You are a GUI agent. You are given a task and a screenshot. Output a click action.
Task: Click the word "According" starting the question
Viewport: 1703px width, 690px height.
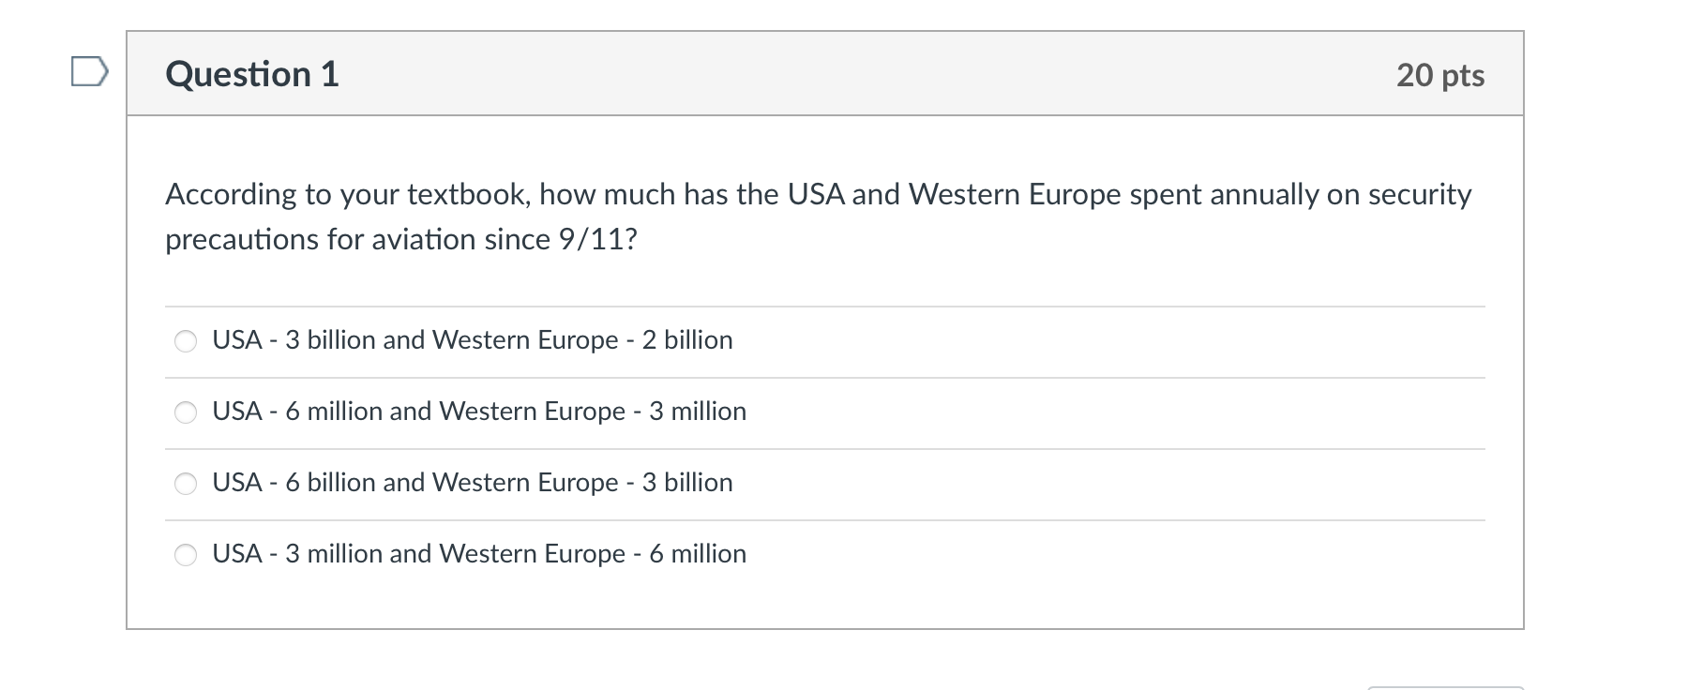(x=231, y=194)
